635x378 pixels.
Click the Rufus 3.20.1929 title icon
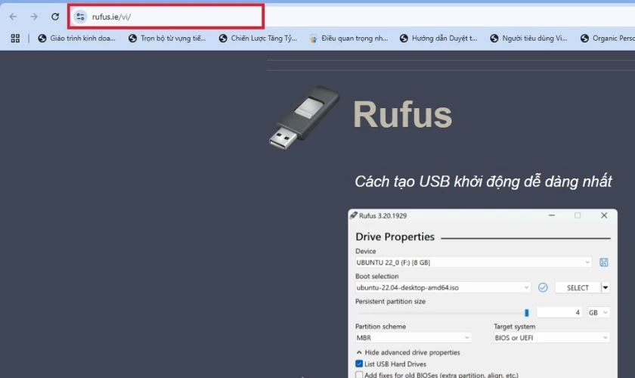click(x=354, y=215)
